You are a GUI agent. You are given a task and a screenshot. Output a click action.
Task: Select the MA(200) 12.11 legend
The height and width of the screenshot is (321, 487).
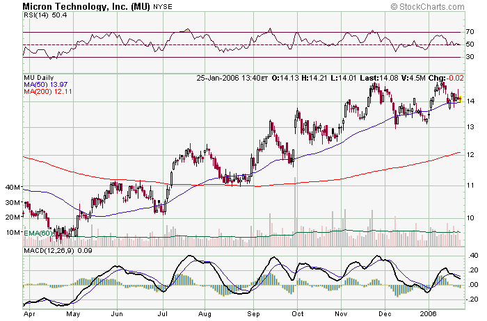coord(48,91)
